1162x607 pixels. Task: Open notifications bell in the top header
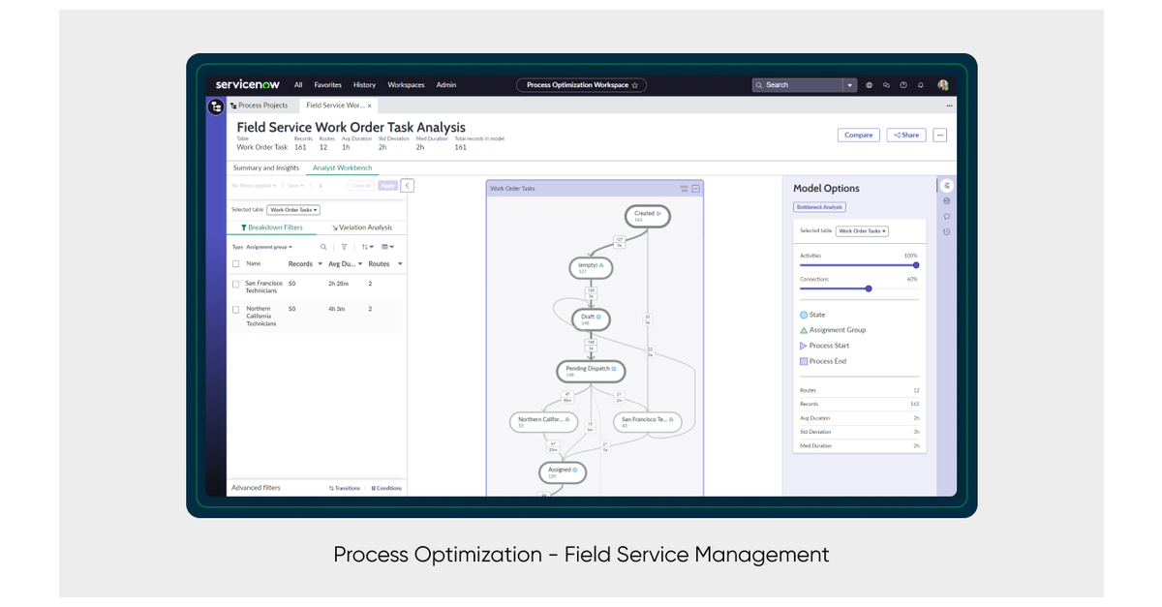(921, 85)
